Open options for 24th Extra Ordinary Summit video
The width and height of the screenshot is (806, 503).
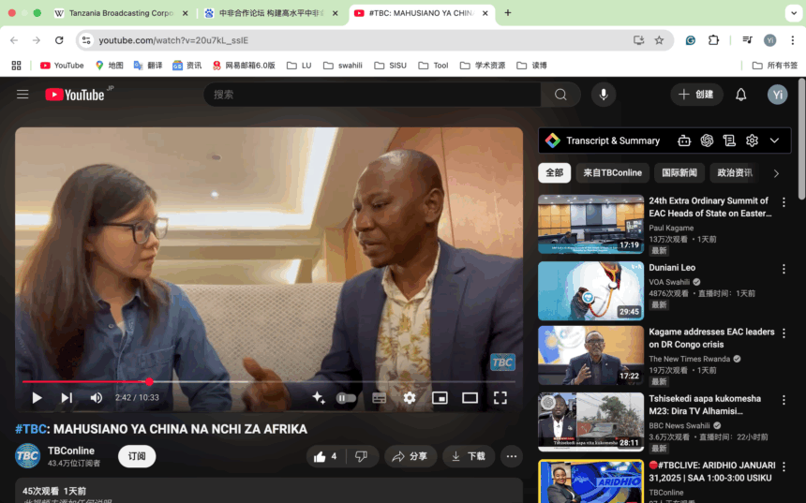coord(784,202)
